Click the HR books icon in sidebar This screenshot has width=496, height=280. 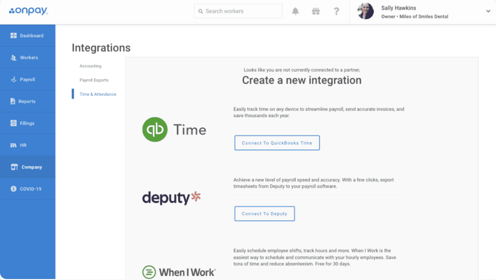(13, 145)
